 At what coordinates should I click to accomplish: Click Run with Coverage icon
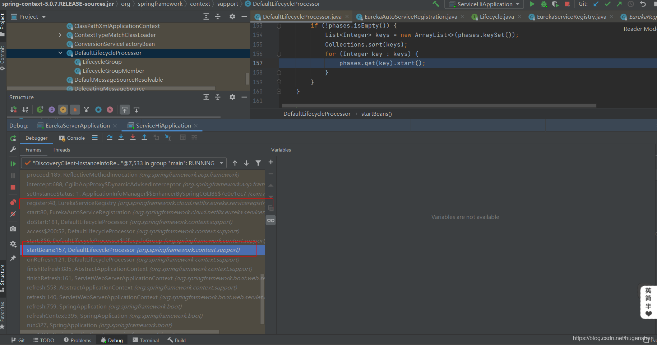[x=555, y=4]
